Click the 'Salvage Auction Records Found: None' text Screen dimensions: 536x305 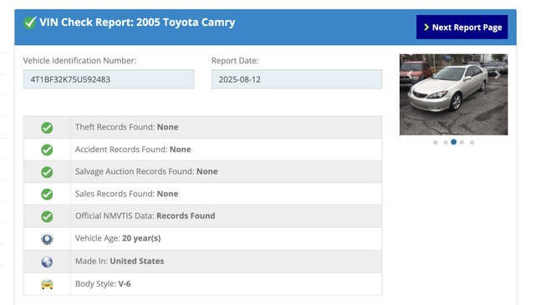pyautogui.click(x=146, y=171)
